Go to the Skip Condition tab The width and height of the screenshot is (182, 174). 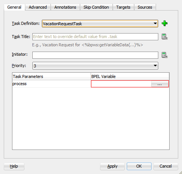(x=96, y=7)
